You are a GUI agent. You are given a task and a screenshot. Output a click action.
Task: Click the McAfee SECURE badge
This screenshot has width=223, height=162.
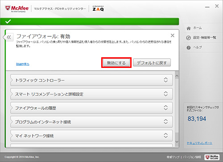tap(212, 157)
